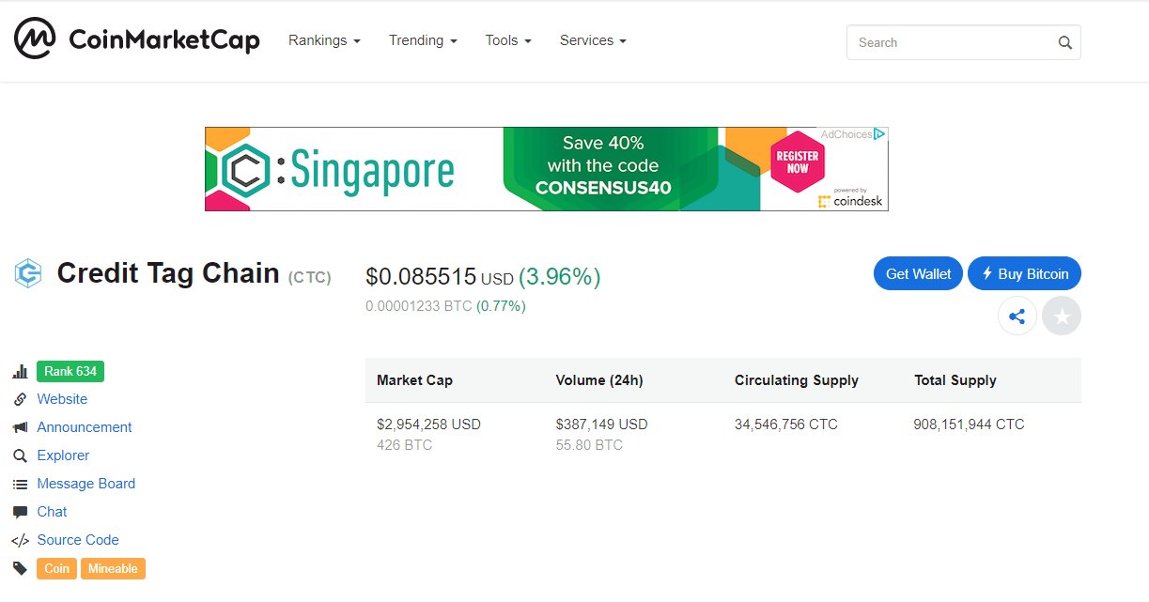The image size is (1149, 602).
Task: Click the Coin tag label
Action: (56, 568)
